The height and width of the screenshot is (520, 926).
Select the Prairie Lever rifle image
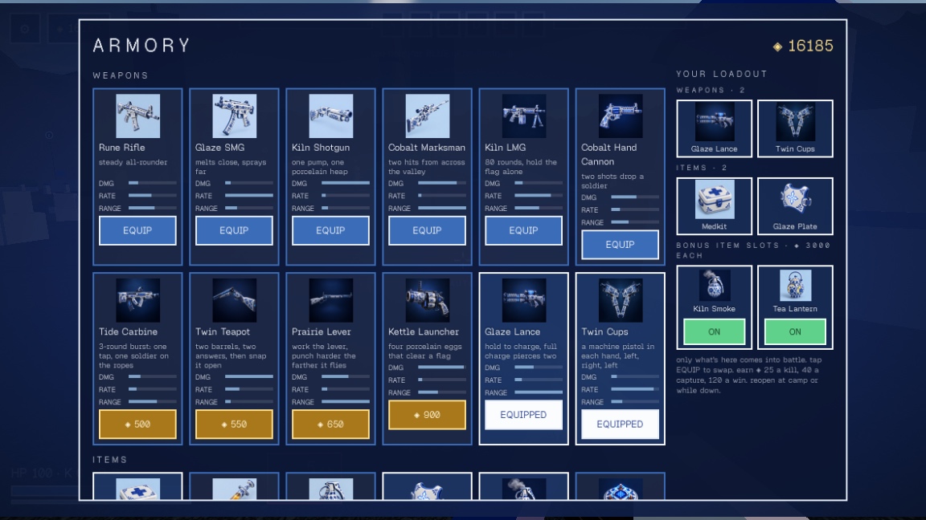(x=330, y=300)
